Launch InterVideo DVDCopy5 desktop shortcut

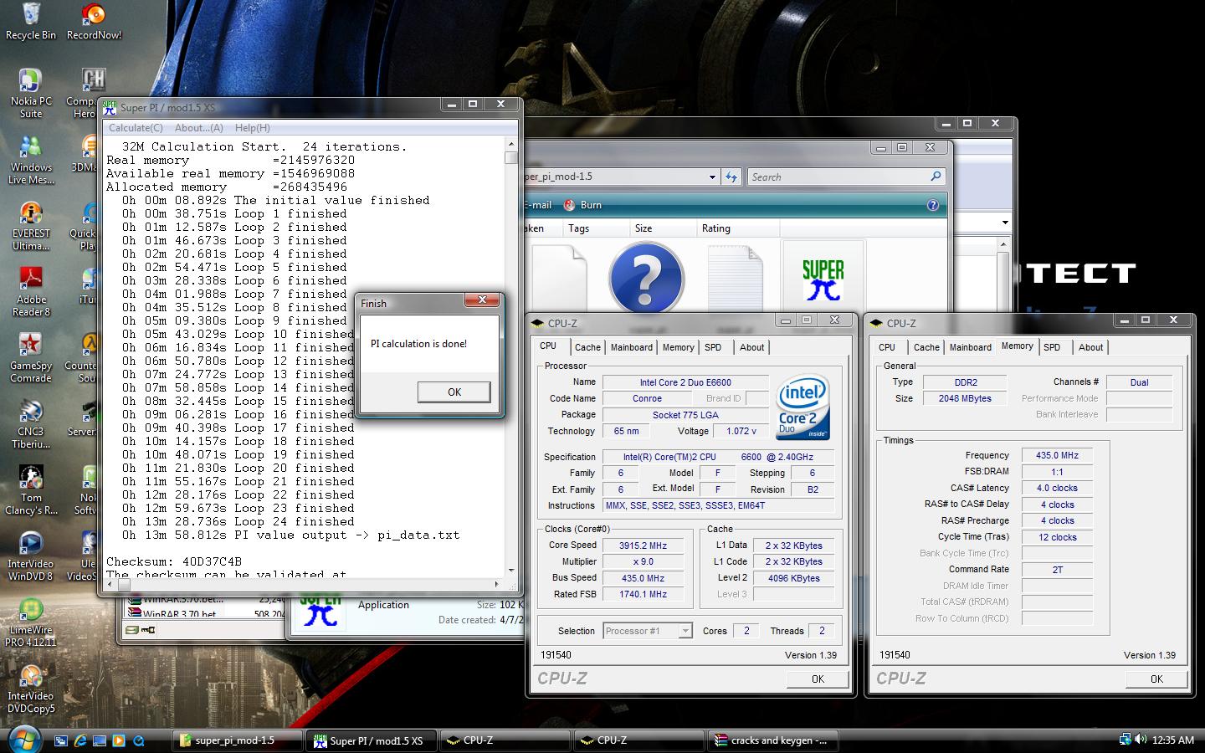pyautogui.click(x=31, y=689)
